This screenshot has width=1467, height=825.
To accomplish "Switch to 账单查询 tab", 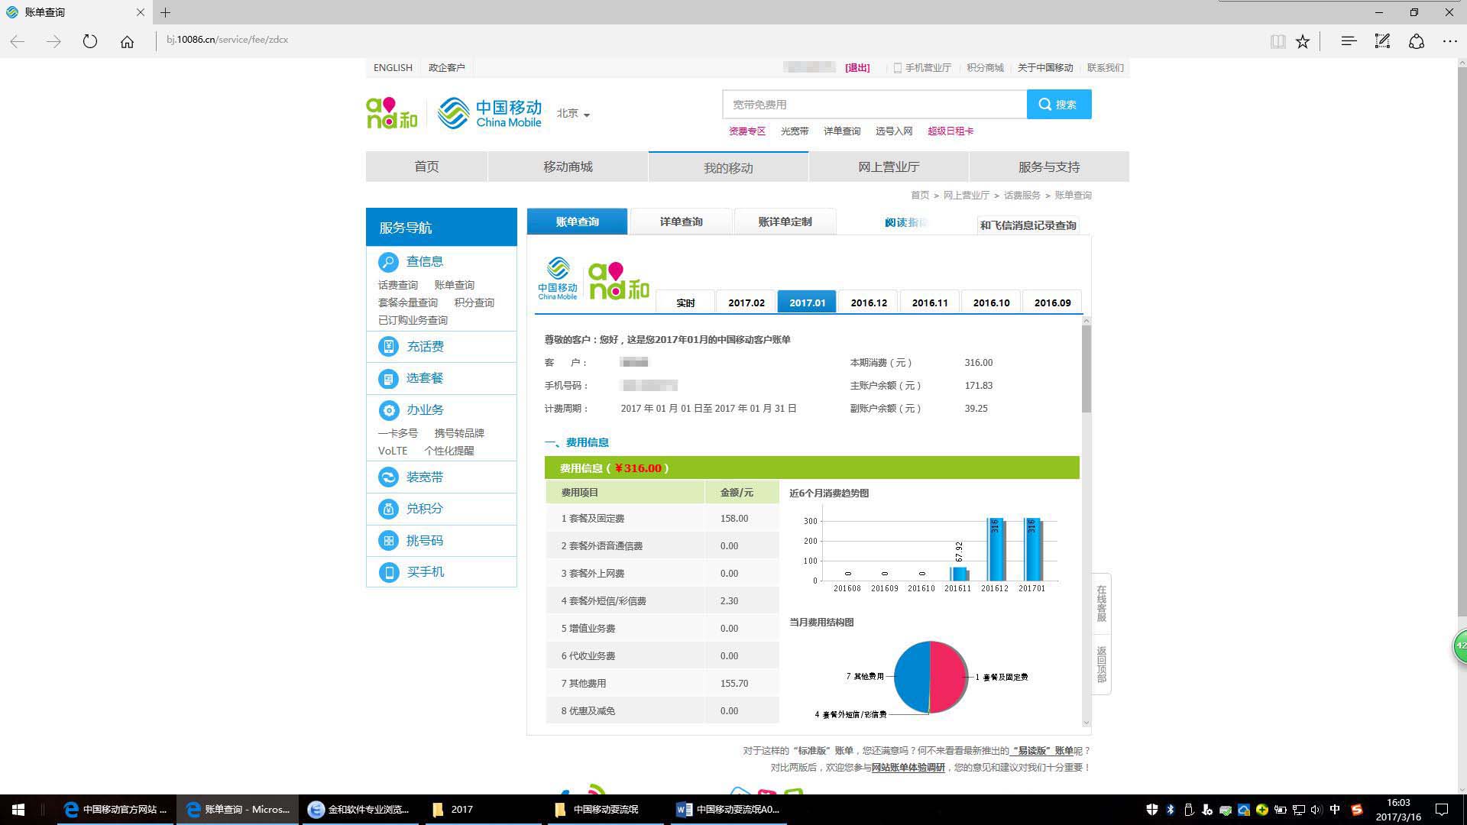I will tap(577, 222).
